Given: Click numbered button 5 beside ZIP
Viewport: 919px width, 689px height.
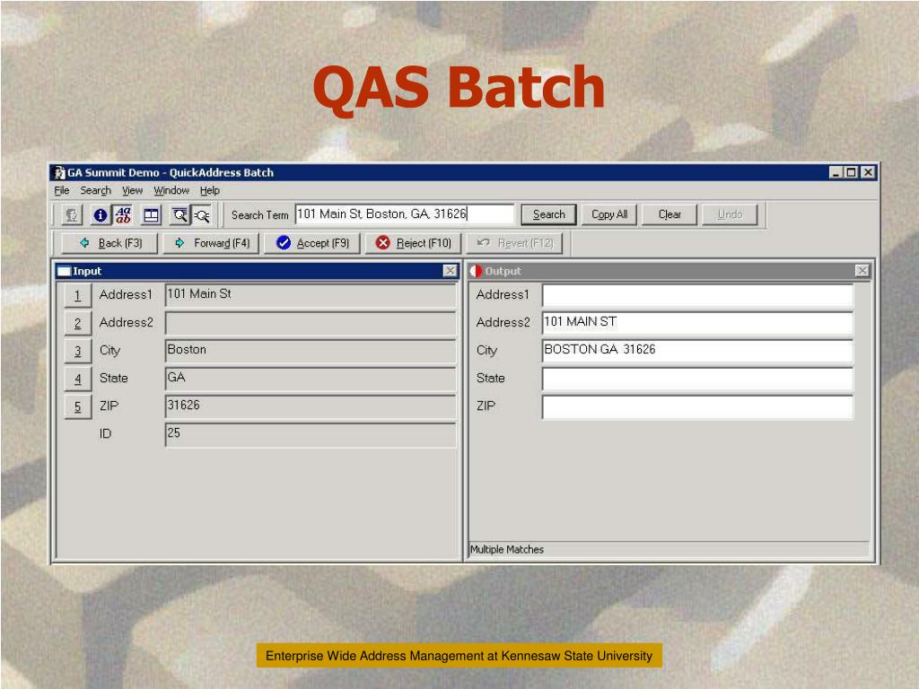Looking at the screenshot, I should pyautogui.click(x=78, y=406).
